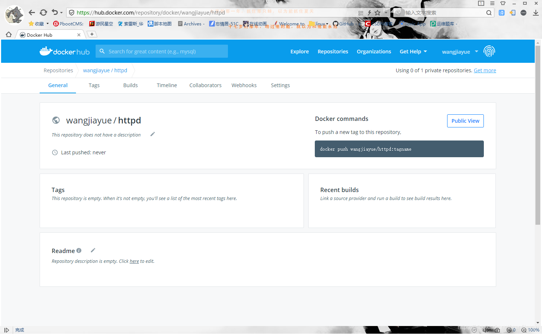The height and width of the screenshot is (334, 542).
Task: Click the globe public repository icon
Action: (x=56, y=120)
